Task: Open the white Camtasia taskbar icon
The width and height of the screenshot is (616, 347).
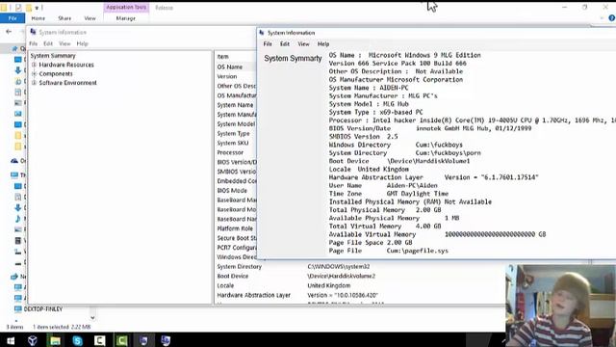Action: [99, 340]
